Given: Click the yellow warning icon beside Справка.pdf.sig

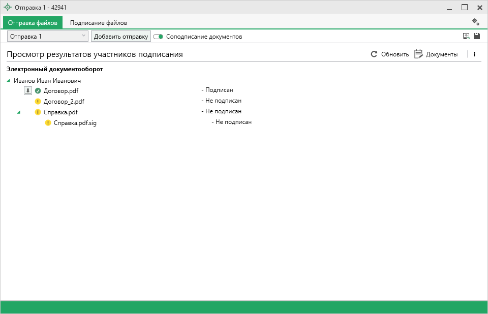Looking at the screenshot, I should pos(48,122).
